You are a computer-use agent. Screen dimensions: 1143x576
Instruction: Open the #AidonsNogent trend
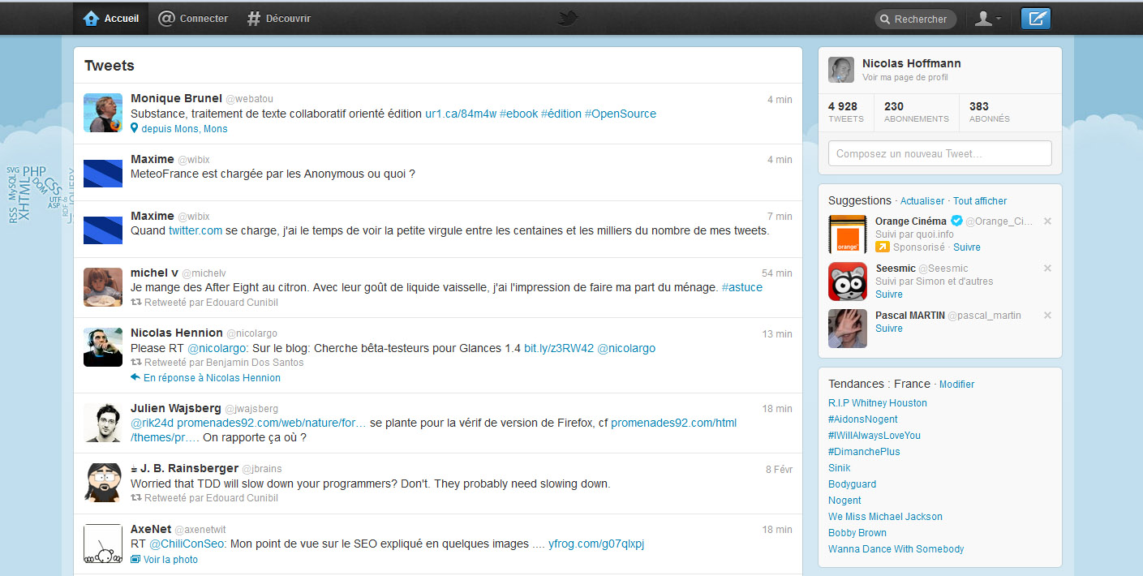coord(863,419)
